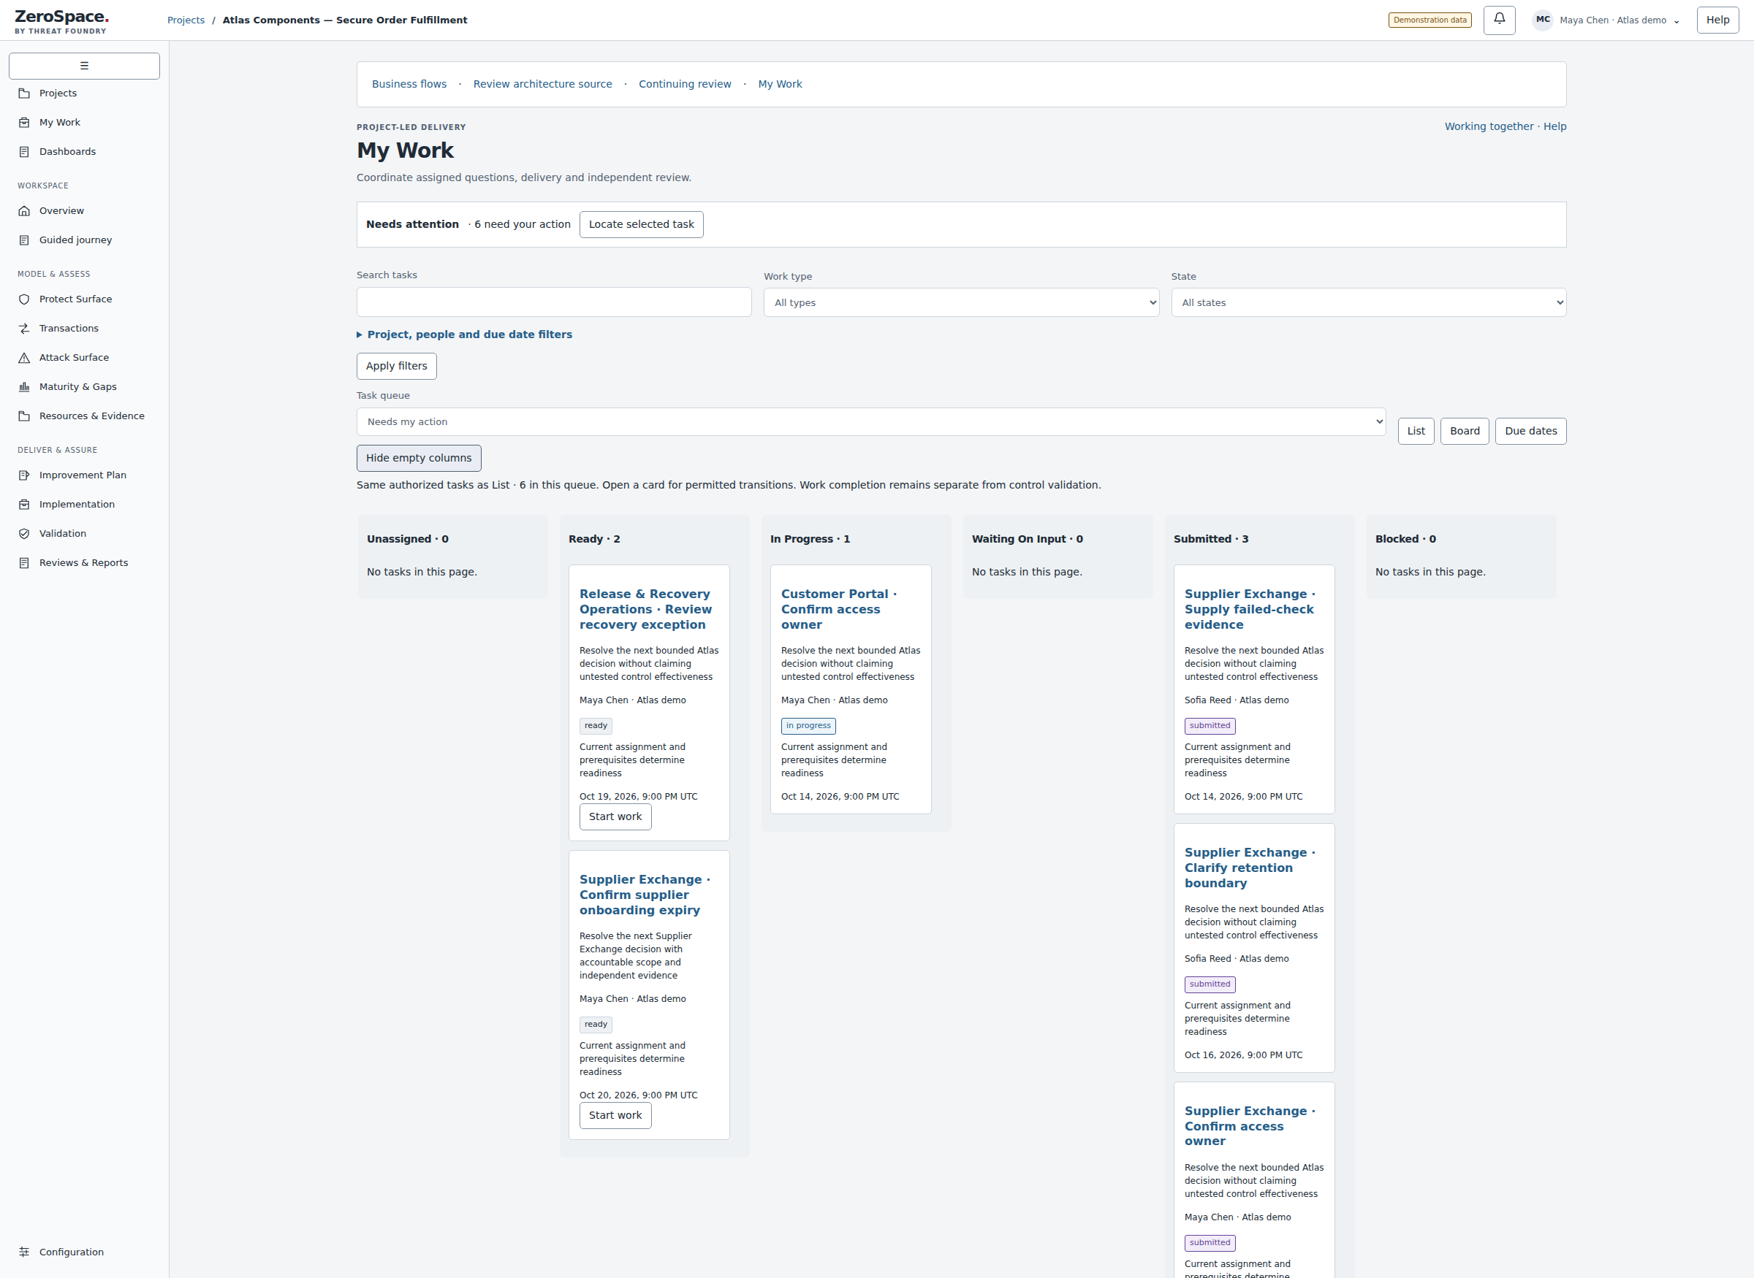Switch to List view

coord(1416,431)
